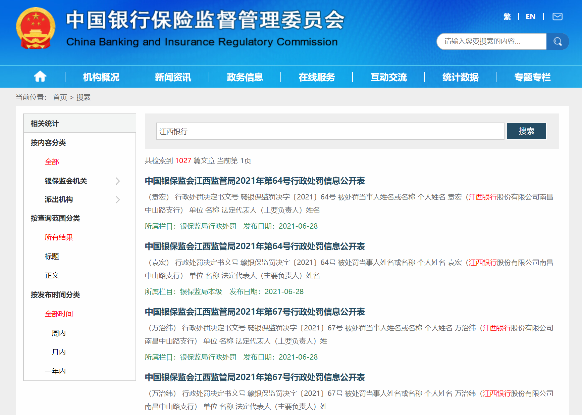Switch to Traditional Chinese (繁)

pyautogui.click(x=507, y=16)
